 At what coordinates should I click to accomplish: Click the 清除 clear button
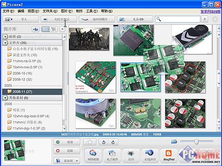tap(67, 151)
